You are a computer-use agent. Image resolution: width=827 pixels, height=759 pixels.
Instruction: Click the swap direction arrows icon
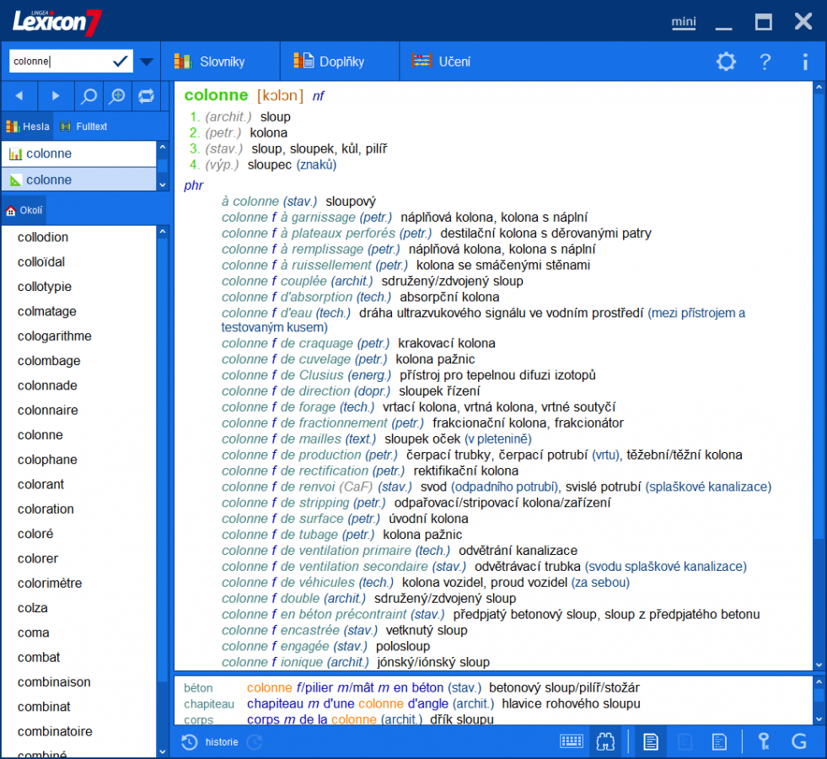(146, 95)
